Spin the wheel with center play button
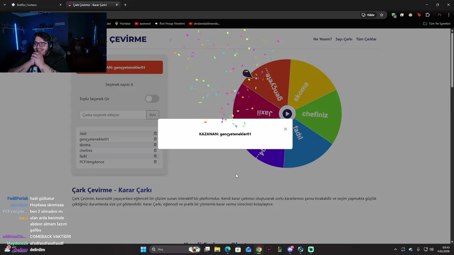Viewport: 454px width, 255px height. (x=287, y=114)
